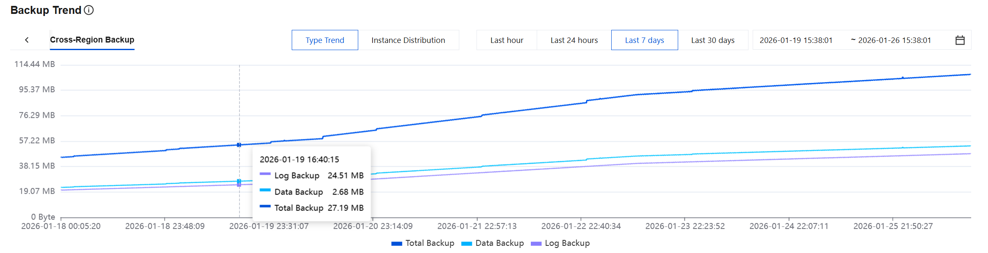Show data for the Last hour
This screenshot has height=253, width=988.
point(506,40)
